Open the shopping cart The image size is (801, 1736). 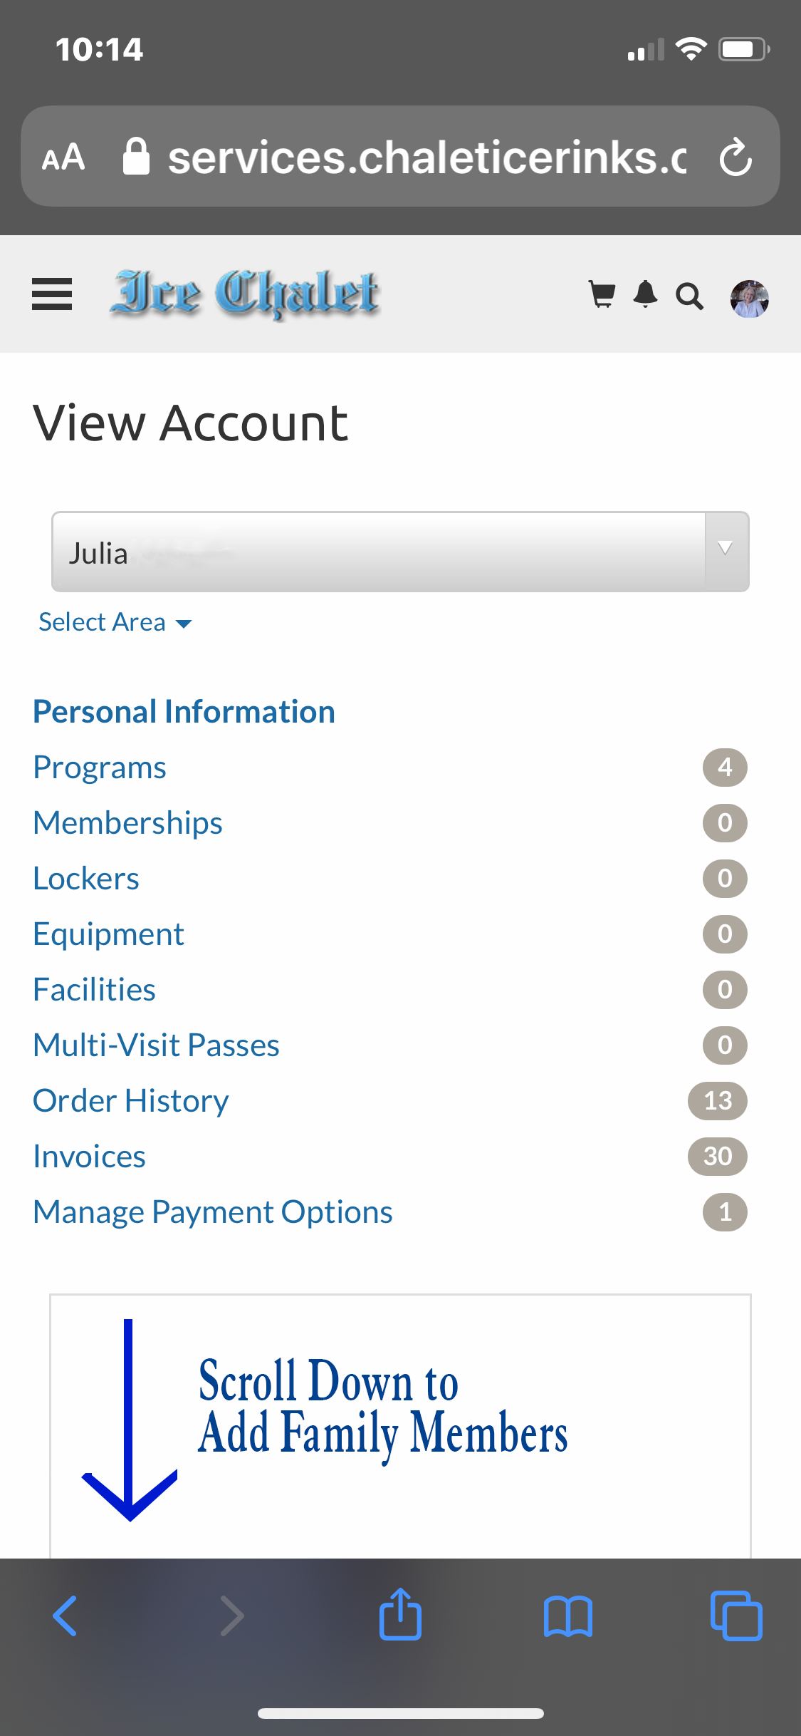click(x=602, y=294)
